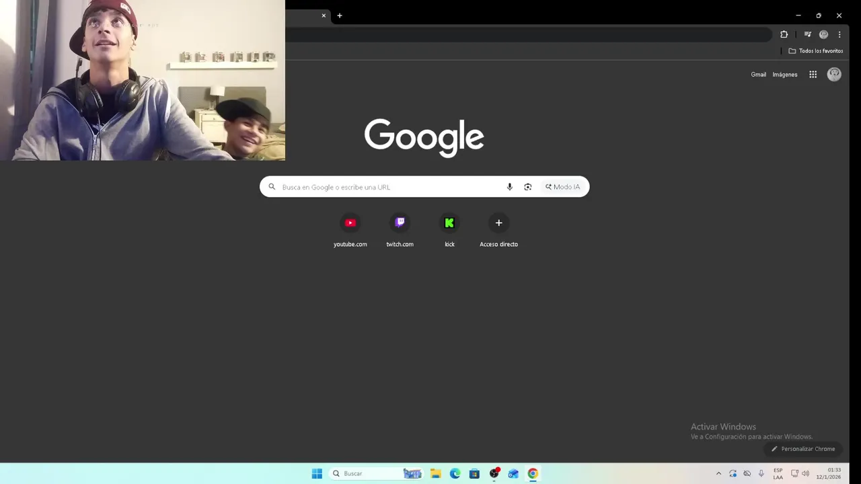Open a new Chrome tab
Screen dimensions: 861x484
pos(340,15)
